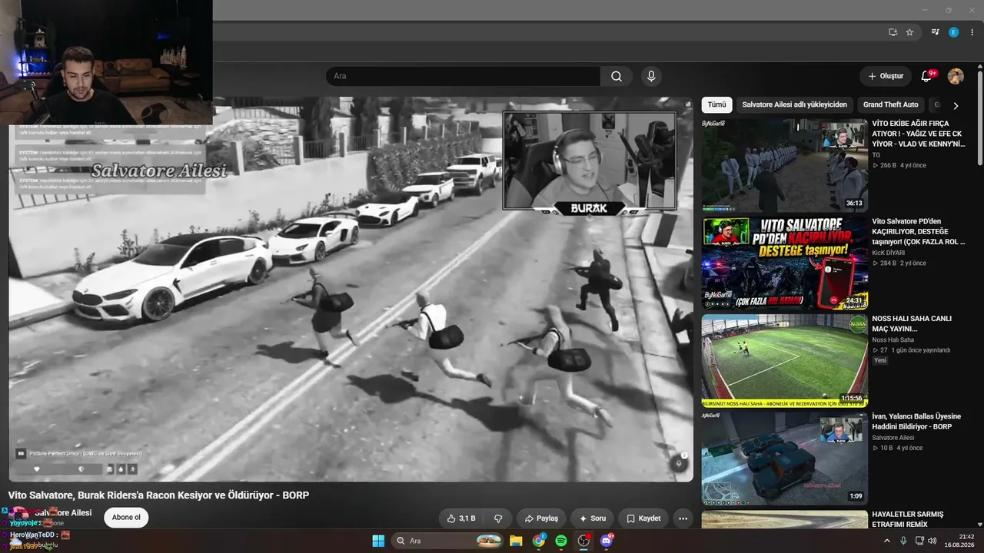This screenshot has height=553, width=984.
Task: Open the "KiCK DİYARI" channel link
Action: [x=888, y=253]
